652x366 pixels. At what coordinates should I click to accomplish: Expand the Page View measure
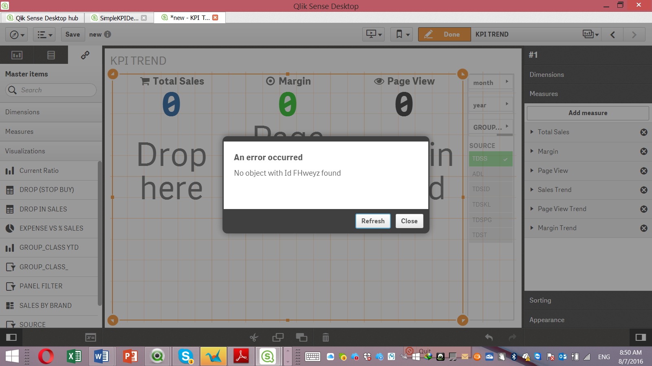point(532,170)
